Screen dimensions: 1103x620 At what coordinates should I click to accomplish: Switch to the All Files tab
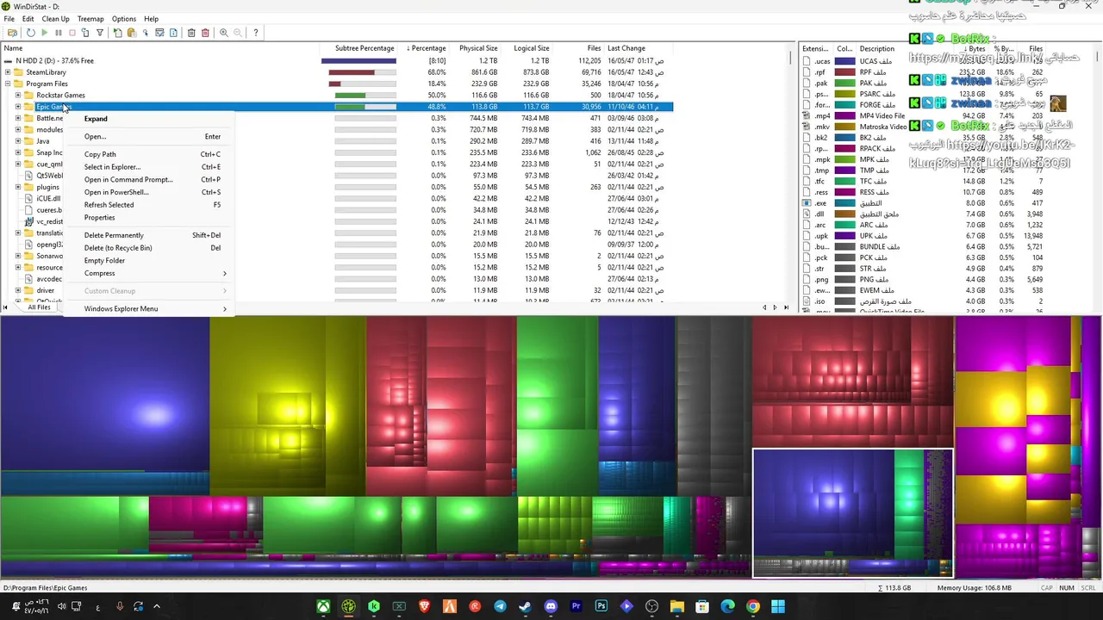click(x=39, y=307)
